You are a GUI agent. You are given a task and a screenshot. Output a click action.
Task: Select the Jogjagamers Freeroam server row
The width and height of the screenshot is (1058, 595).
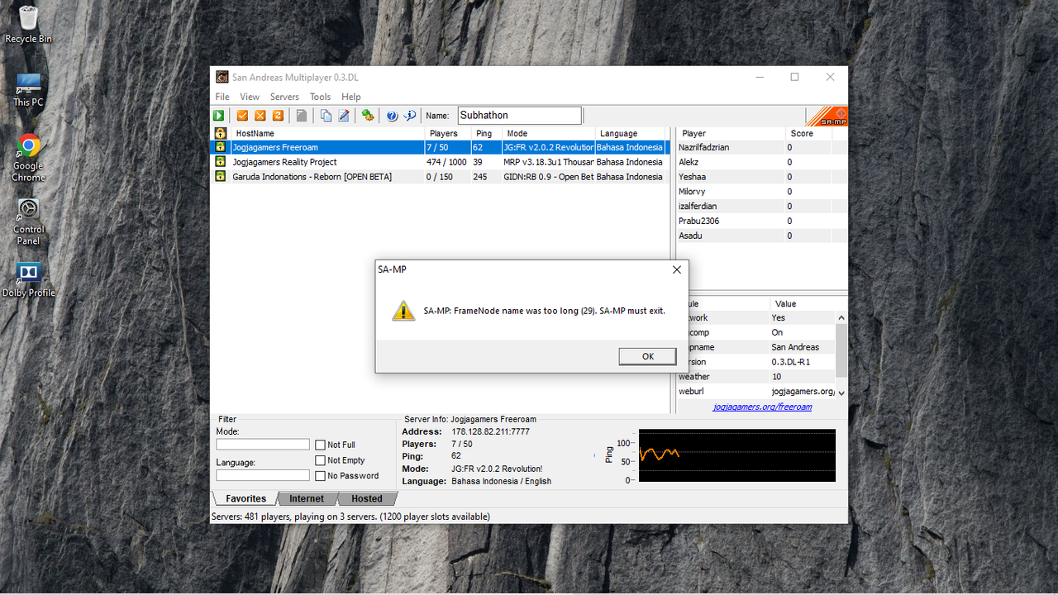point(439,147)
